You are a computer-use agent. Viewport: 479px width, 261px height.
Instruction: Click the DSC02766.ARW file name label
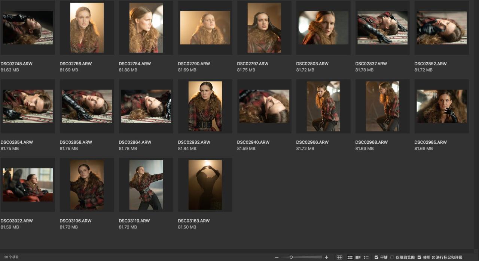pos(76,64)
